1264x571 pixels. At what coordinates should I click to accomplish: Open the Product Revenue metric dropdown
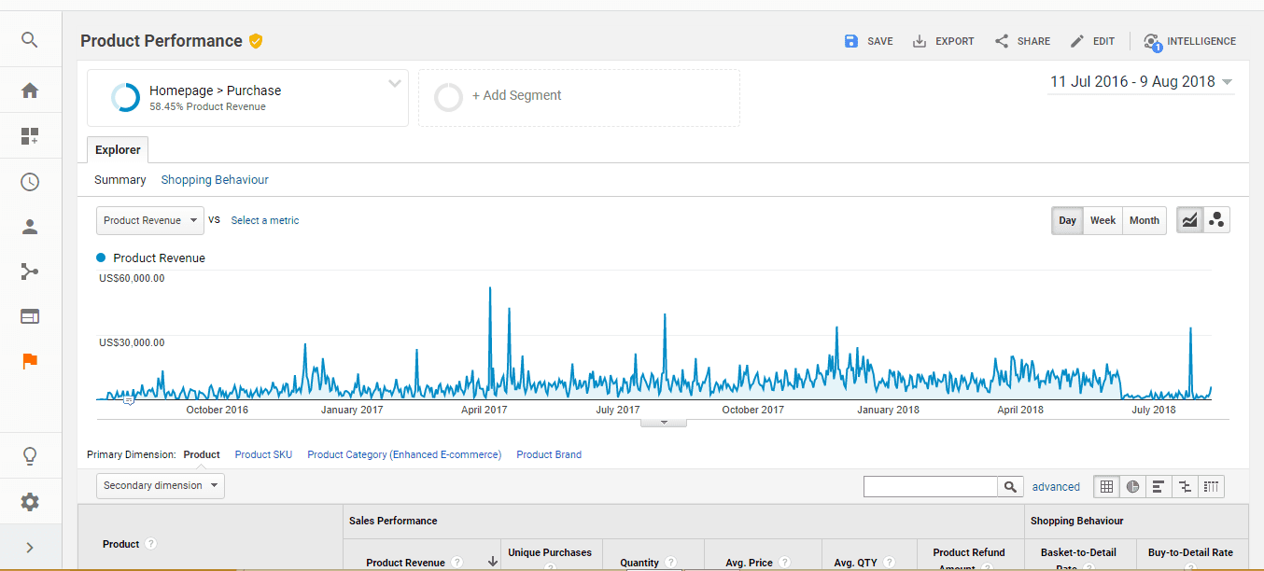point(149,220)
